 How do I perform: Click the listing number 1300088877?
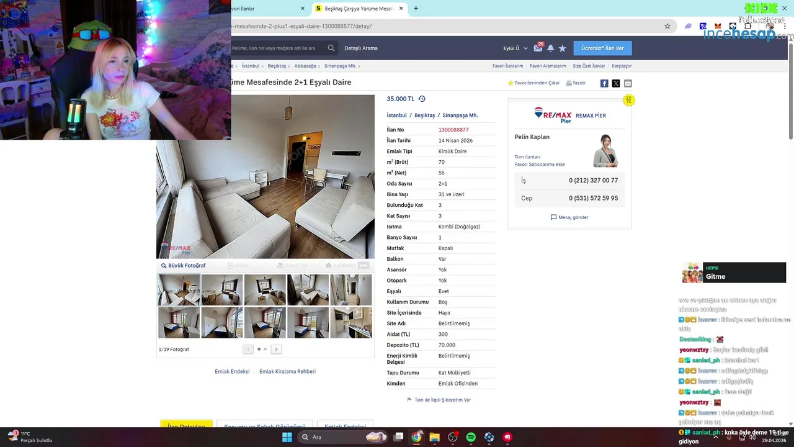point(453,130)
